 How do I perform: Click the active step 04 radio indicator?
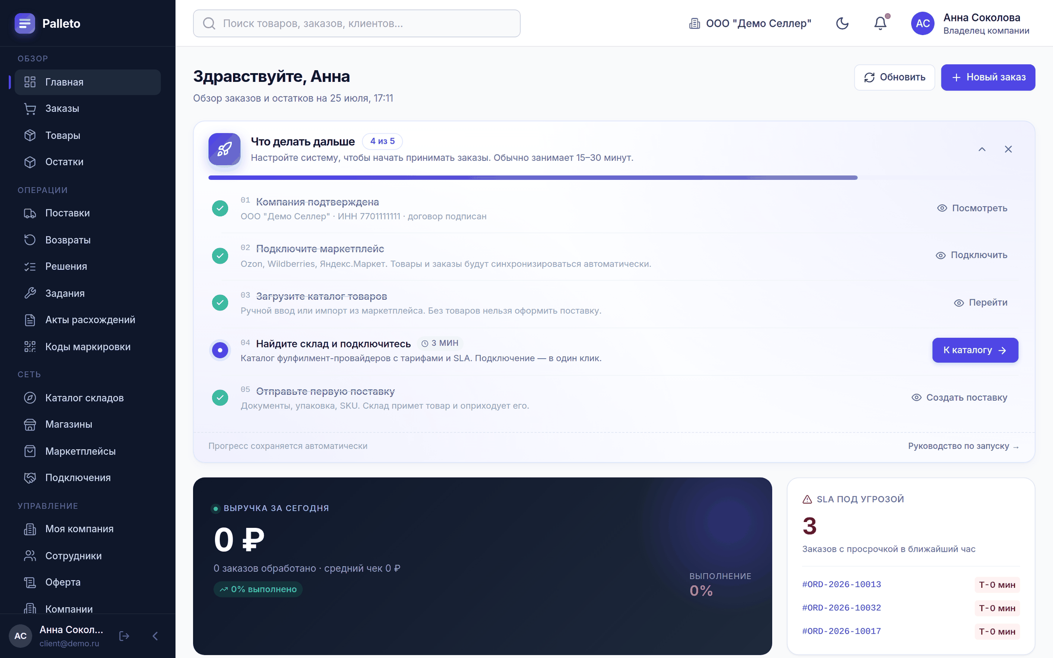(x=220, y=350)
